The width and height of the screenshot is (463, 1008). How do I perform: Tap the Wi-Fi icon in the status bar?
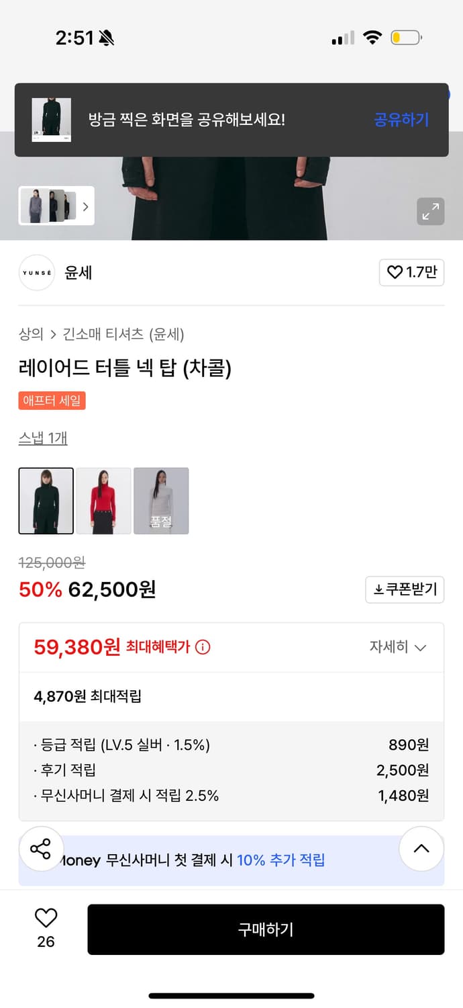click(373, 38)
